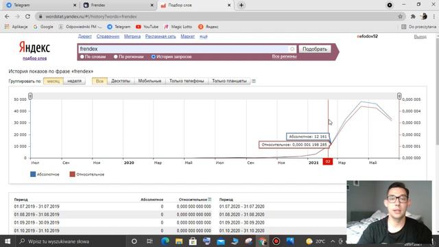Group by месяц

[x=54, y=81]
